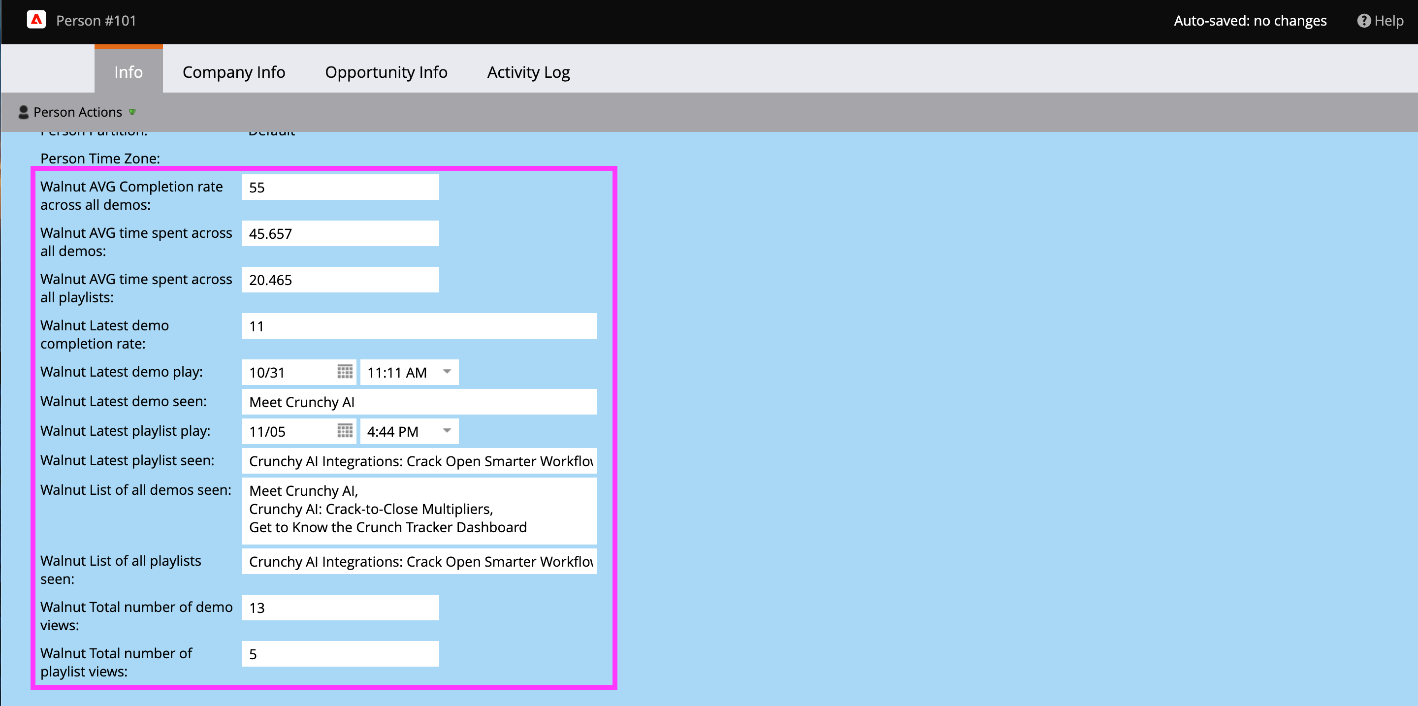Screen dimensions: 1418x706
Task: Click the Adobe Marketo logo icon
Action: (36, 20)
